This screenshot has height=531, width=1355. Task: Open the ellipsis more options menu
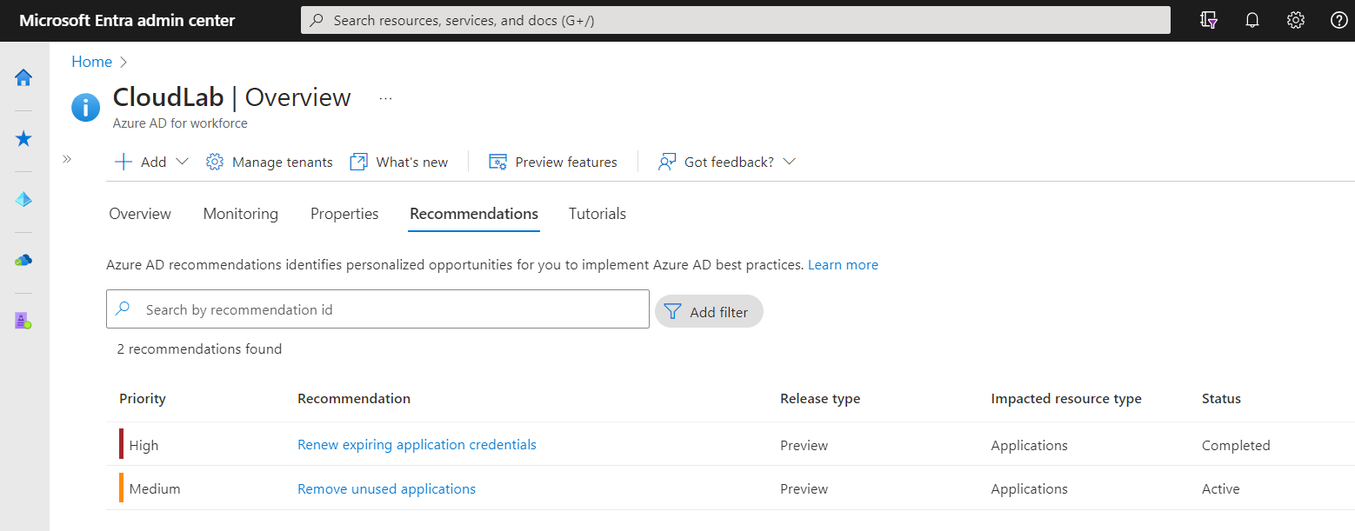click(386, 98)
